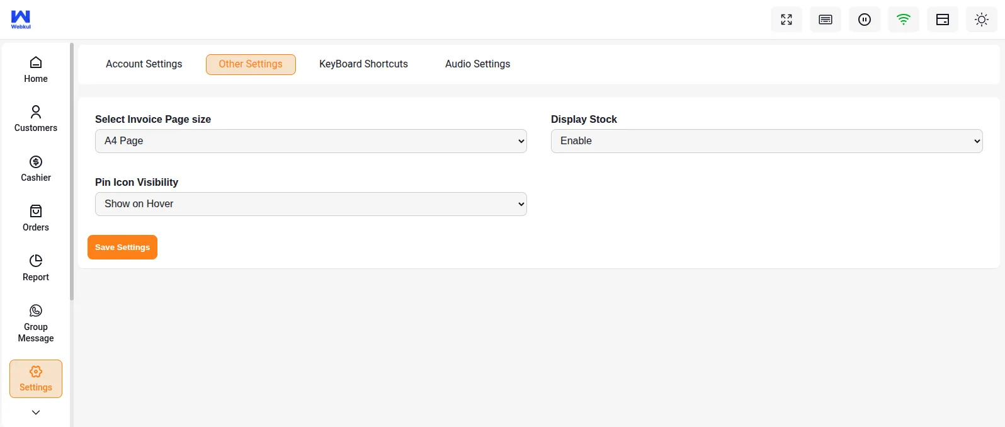This screenshot has height=427, width=1005.
Task: Open Customers in sidebar
Action: (36, 119)
